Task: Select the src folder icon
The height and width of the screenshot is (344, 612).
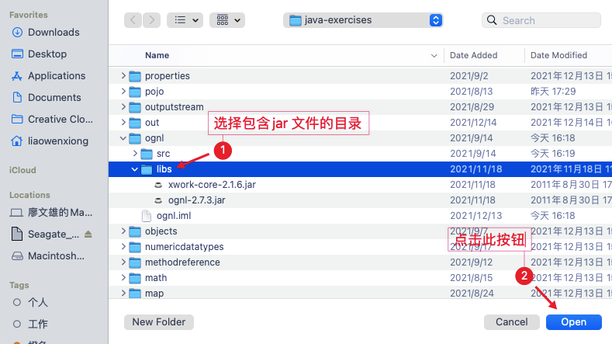Action: pos(147,154)
